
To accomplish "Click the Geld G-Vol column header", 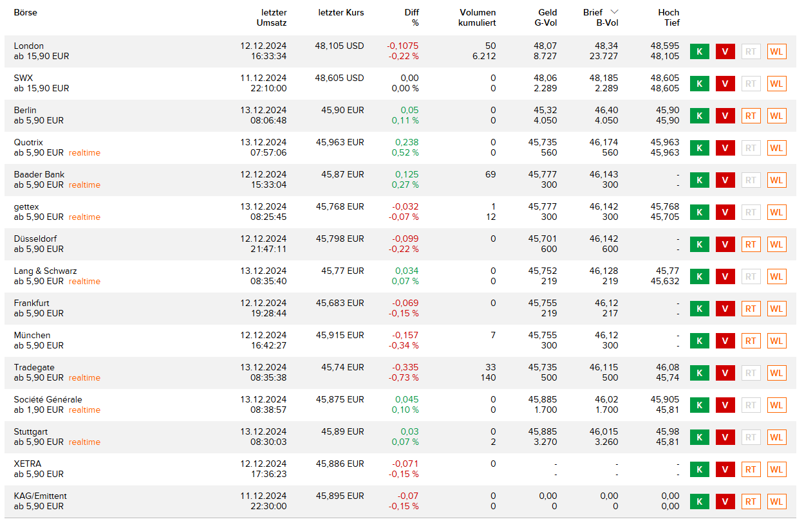I will [547, 17].
